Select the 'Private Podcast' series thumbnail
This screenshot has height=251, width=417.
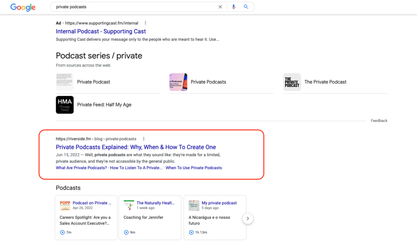pyautogui.click(x=65, y=82)
